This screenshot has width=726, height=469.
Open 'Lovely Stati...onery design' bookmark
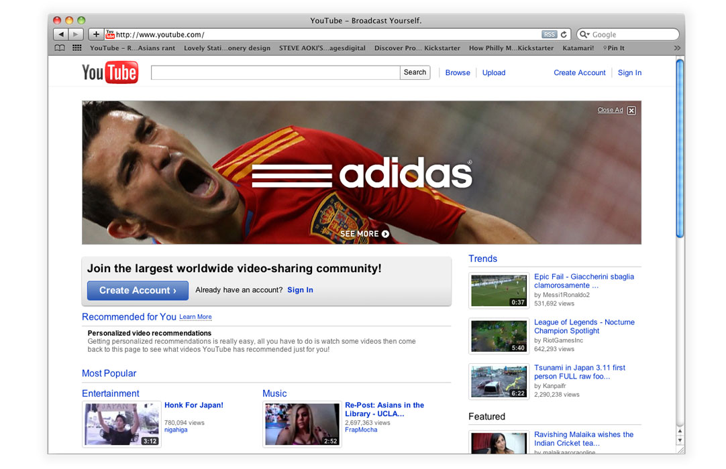(227, 48)
